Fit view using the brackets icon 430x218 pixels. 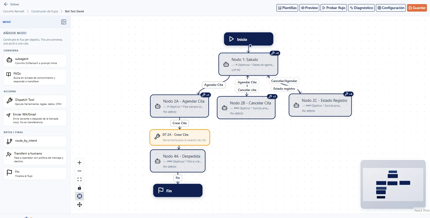coord(80,179)
